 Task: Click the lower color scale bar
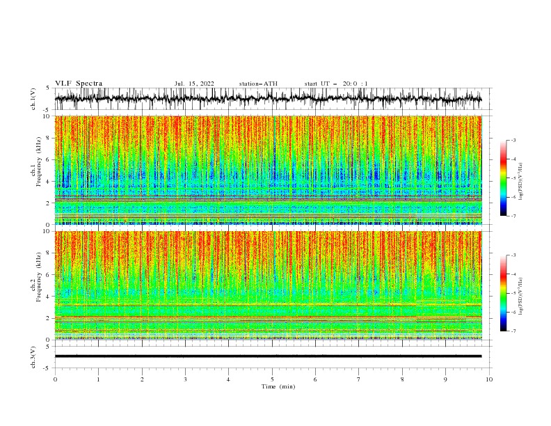[x=503, y=293]
